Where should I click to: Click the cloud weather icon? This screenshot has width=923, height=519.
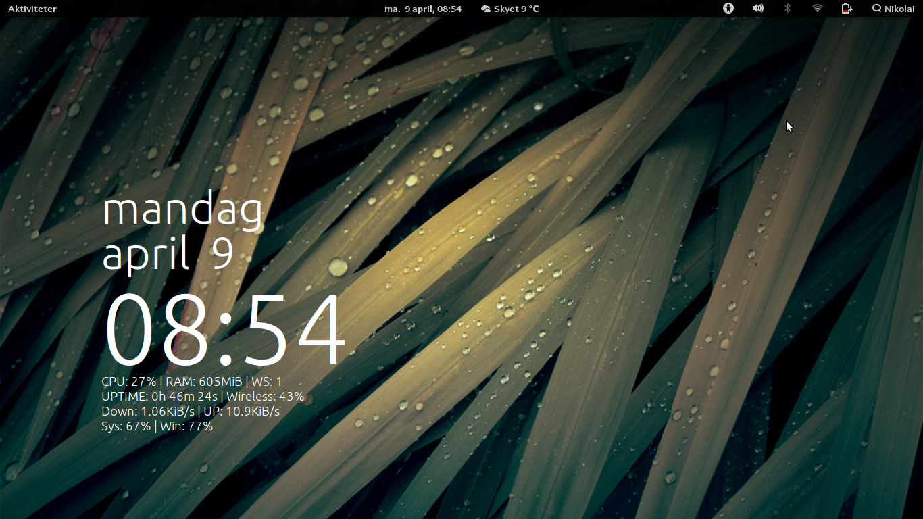tap(486, 9)
